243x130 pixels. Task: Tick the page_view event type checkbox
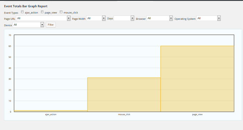tap(42, 12)
